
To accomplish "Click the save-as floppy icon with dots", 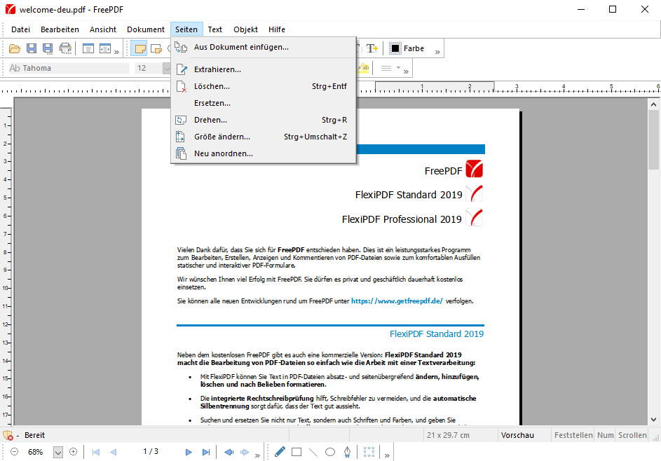I will coord(48,48).
